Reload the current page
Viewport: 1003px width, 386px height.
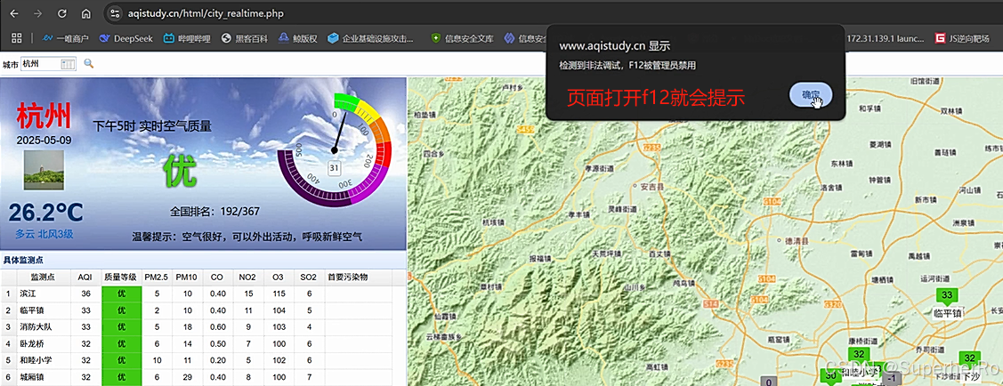[62, 13]
